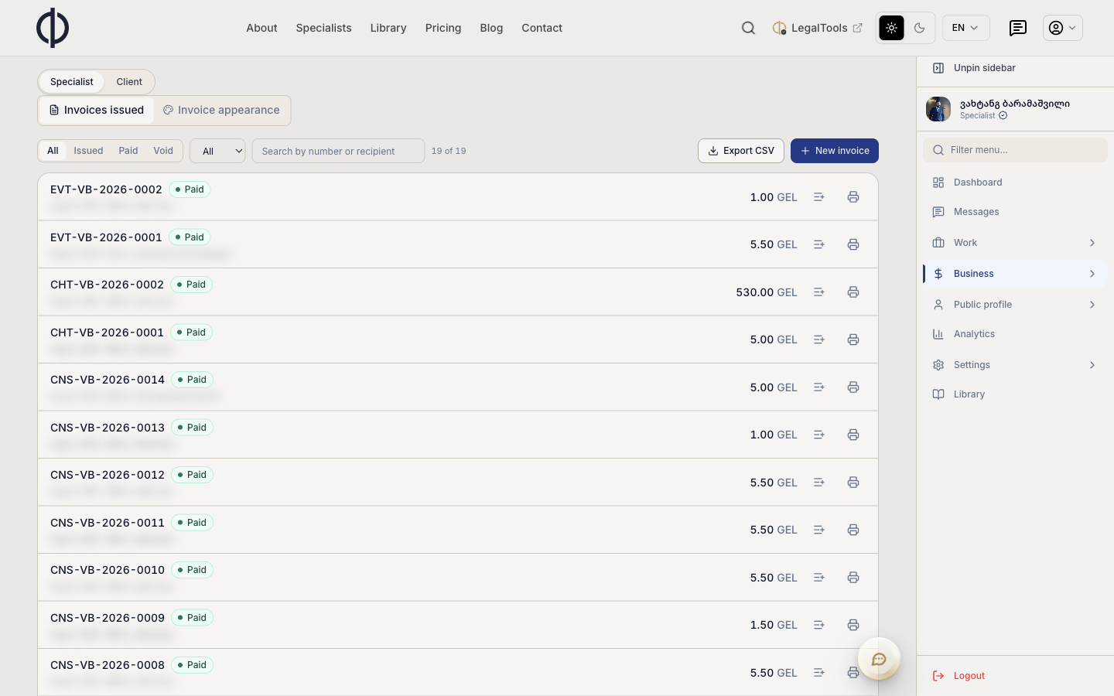Open Messages in the sidebar
The image size is (1114, 696).
(1015, 212)
